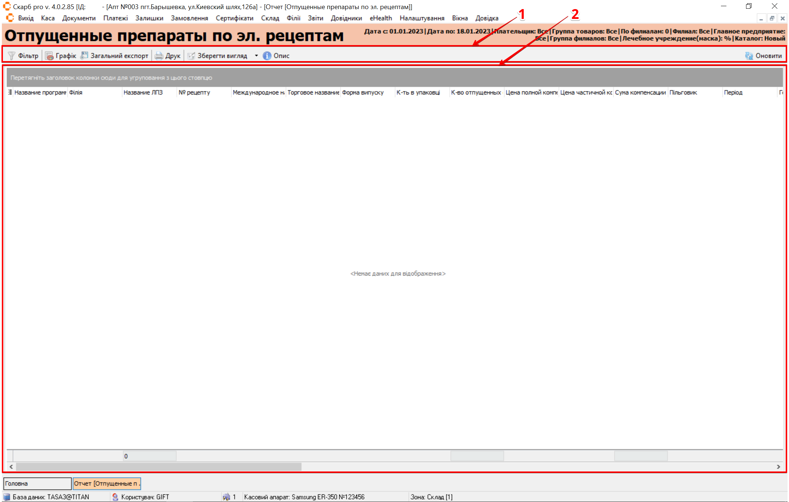Click the Загальний експорт save icon
Viewport: 789px width, 502px height.
(84, 56)
